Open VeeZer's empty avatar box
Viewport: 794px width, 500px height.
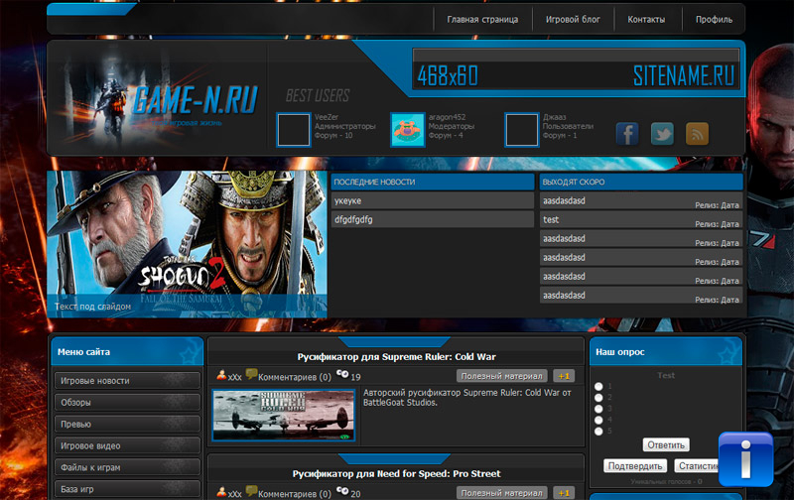click(293, 130)
